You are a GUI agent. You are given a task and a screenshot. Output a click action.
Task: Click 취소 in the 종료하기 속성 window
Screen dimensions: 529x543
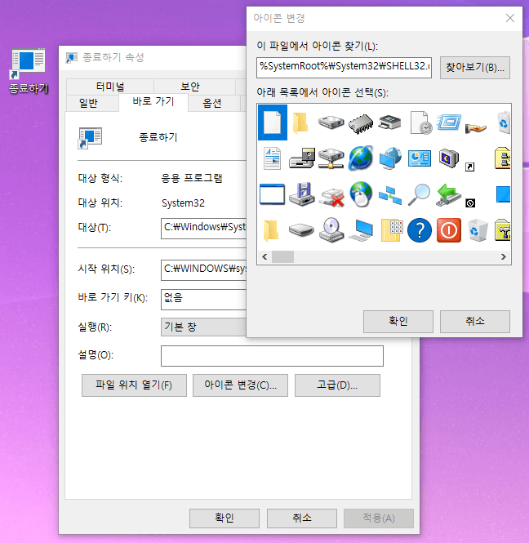point(302,518)
